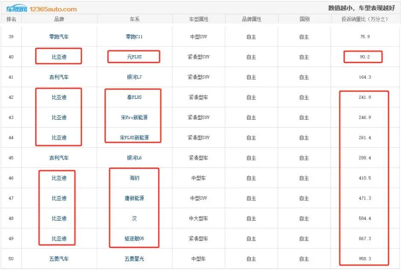
Task: Click 紧凑型车 cell in 秦PLUS row
Action: point(199,97)
